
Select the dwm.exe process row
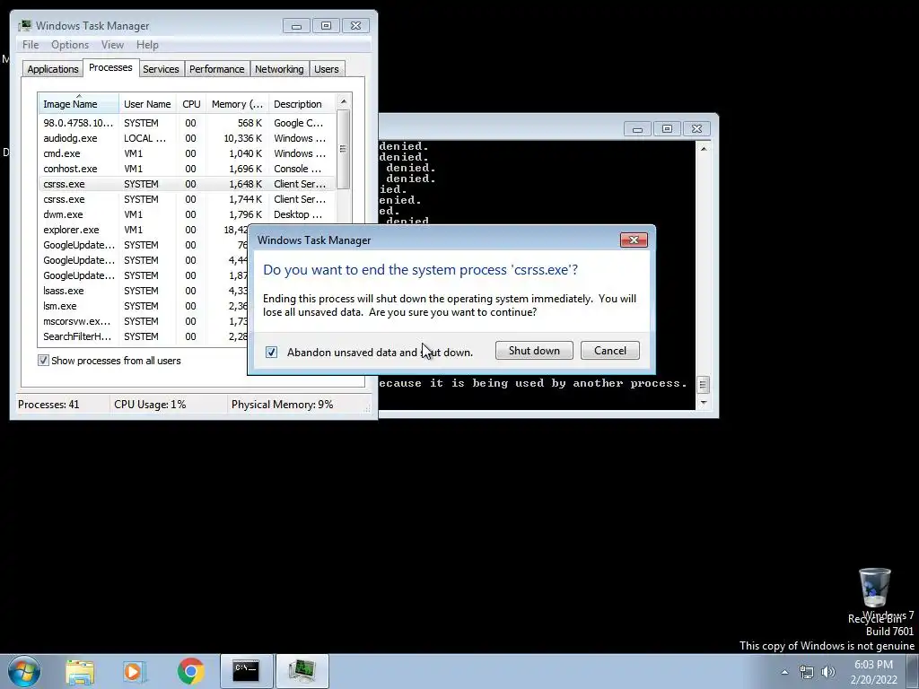click(187, 214)
